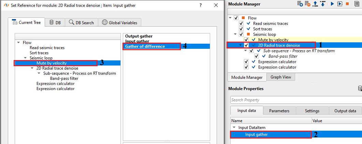This screenshot has height=144, width=362.
Task: Switch to the DB Search tab
Action: coord(81,23)
